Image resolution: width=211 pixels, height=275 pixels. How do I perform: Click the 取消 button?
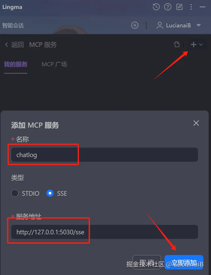pos(147,262)
